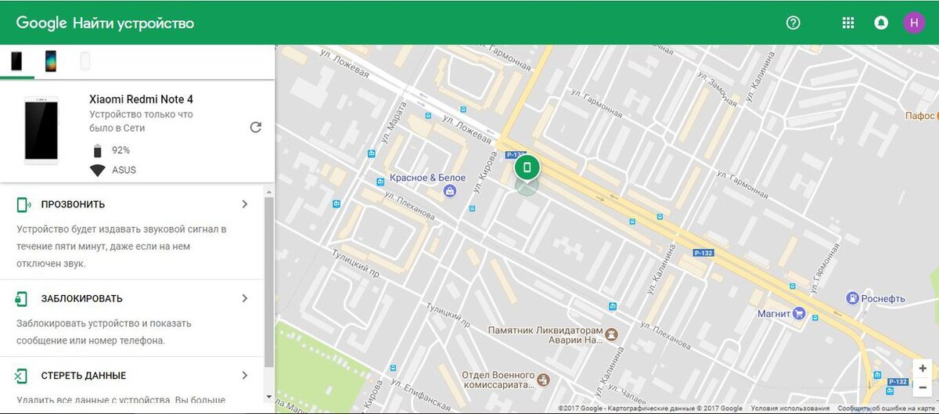
Task: Zoom in the map with plus
Action: (x=923, y=368)
